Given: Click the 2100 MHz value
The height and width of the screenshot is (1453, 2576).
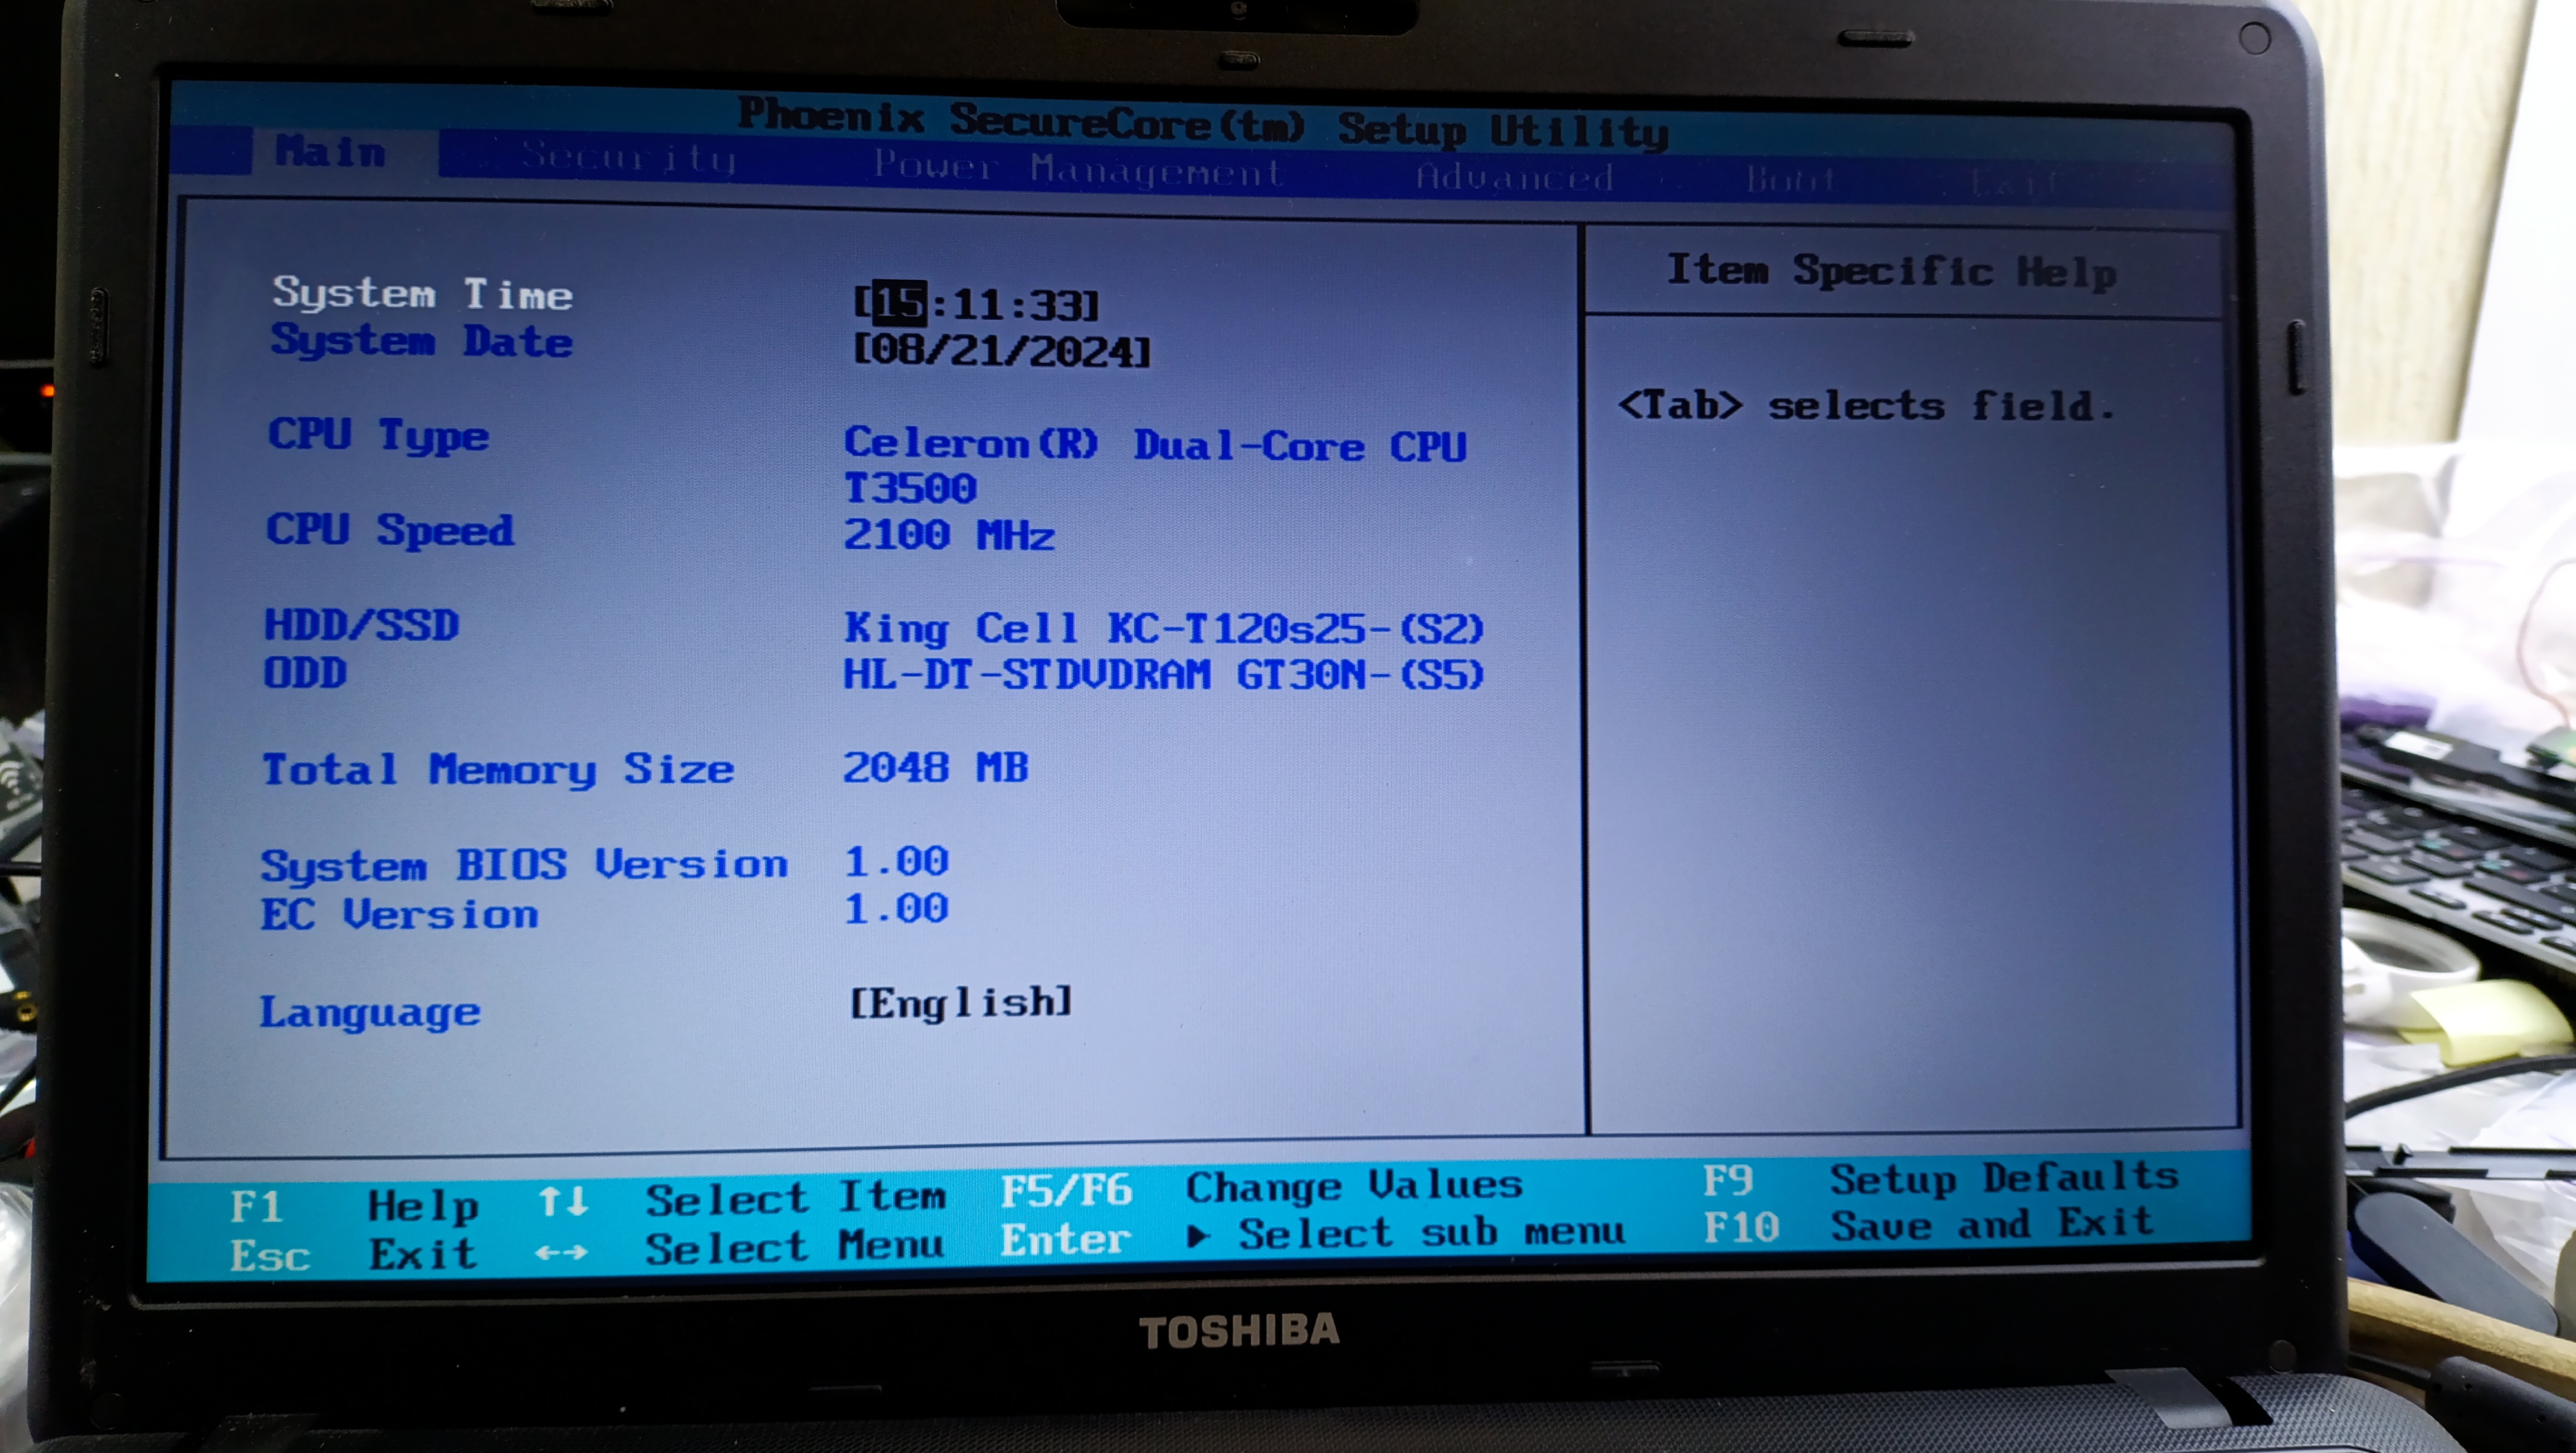Looking at the screenshot, I should pos(948,535).
